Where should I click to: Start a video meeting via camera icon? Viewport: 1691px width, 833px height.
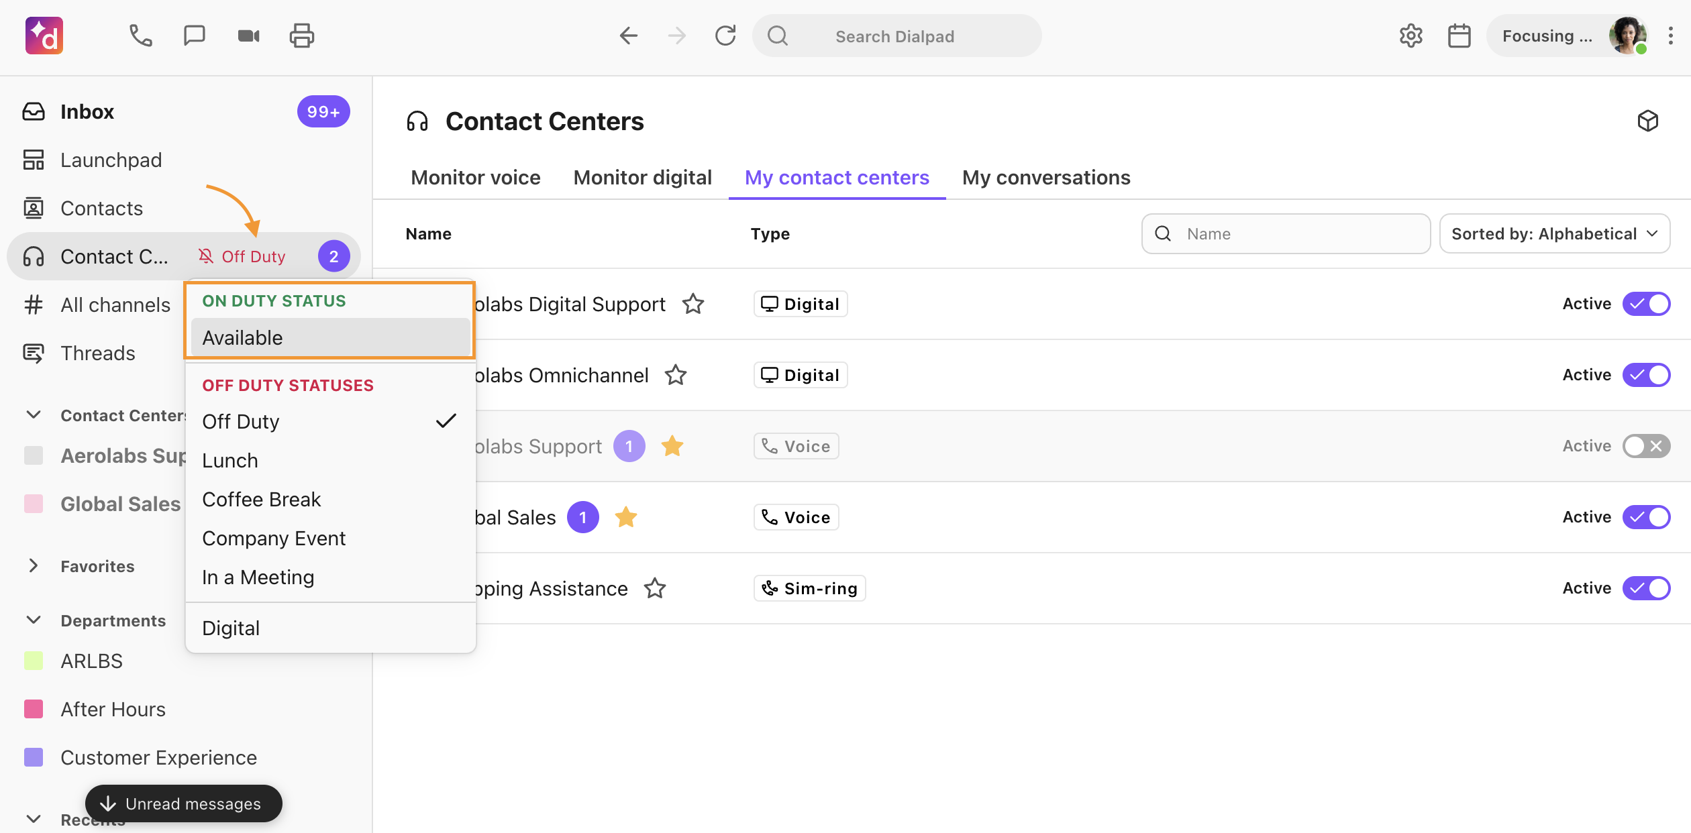248,36
